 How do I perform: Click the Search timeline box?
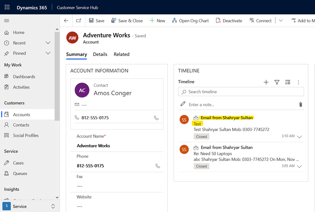(241, 91)
